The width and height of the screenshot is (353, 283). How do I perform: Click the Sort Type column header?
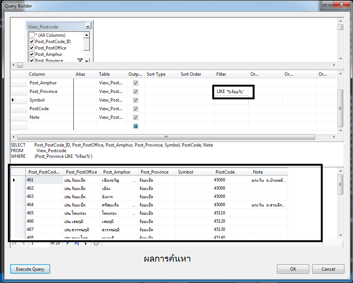156,74
